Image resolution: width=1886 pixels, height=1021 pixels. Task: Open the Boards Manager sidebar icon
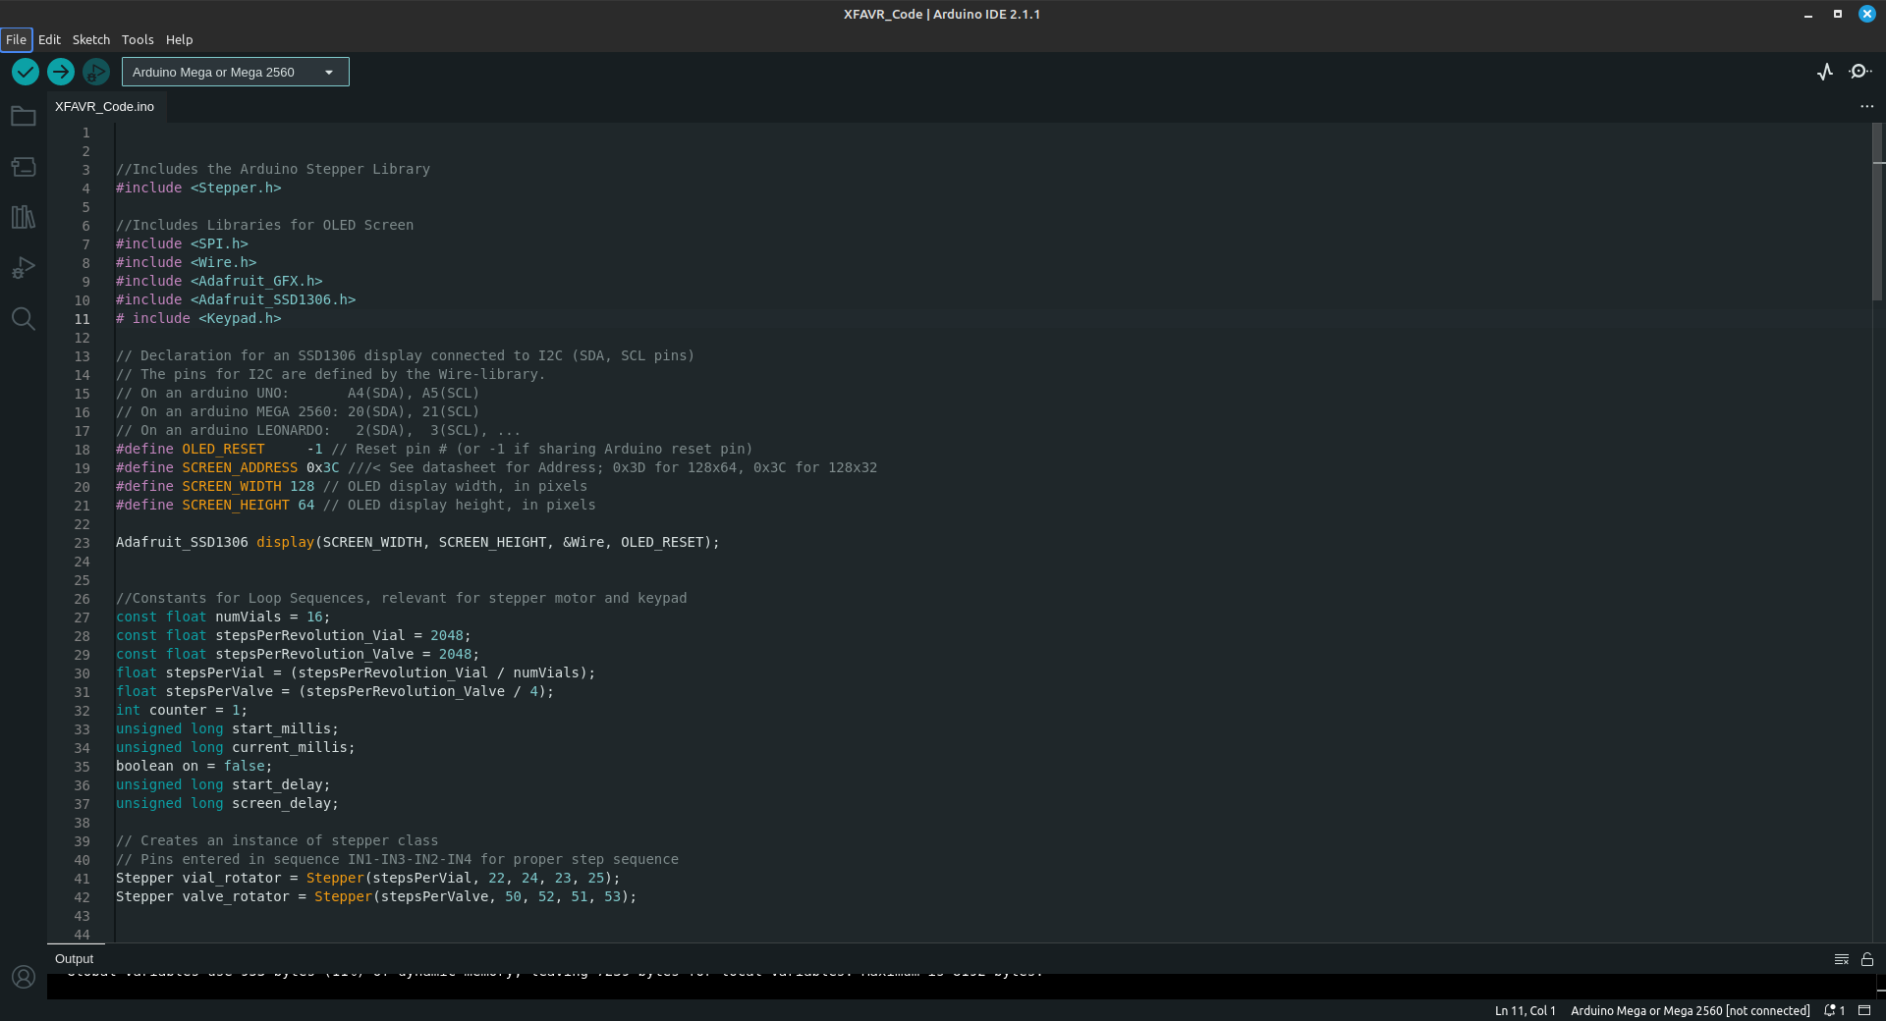[x=24, y=167]
